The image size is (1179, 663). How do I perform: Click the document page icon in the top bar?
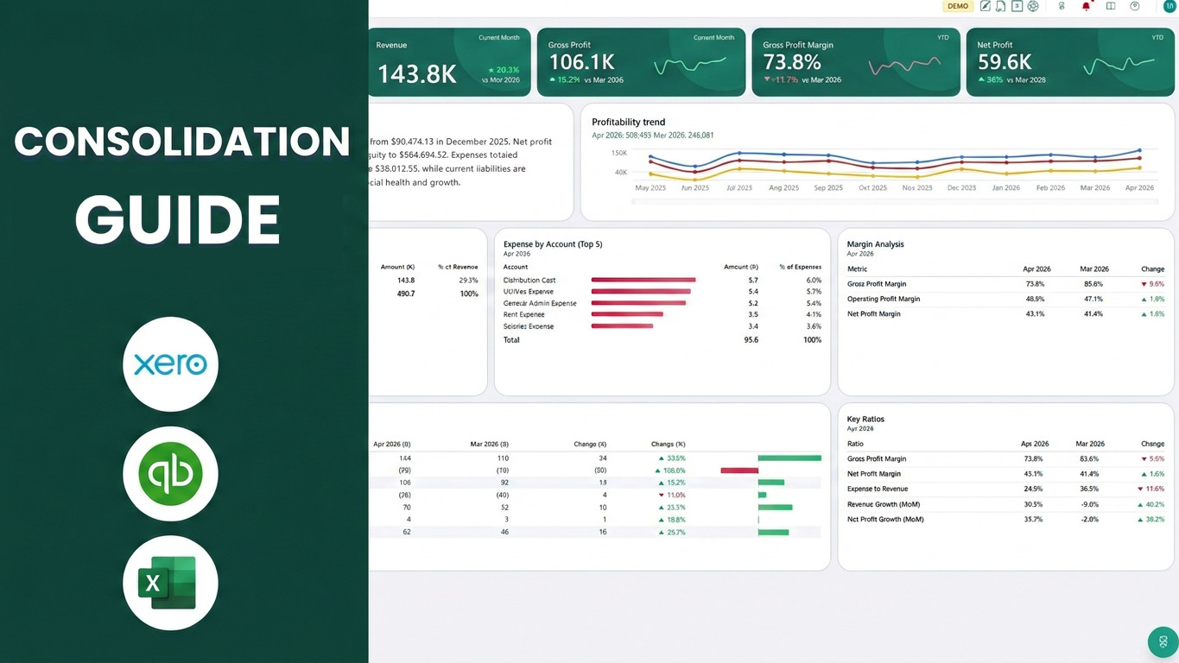point(1000,6)
